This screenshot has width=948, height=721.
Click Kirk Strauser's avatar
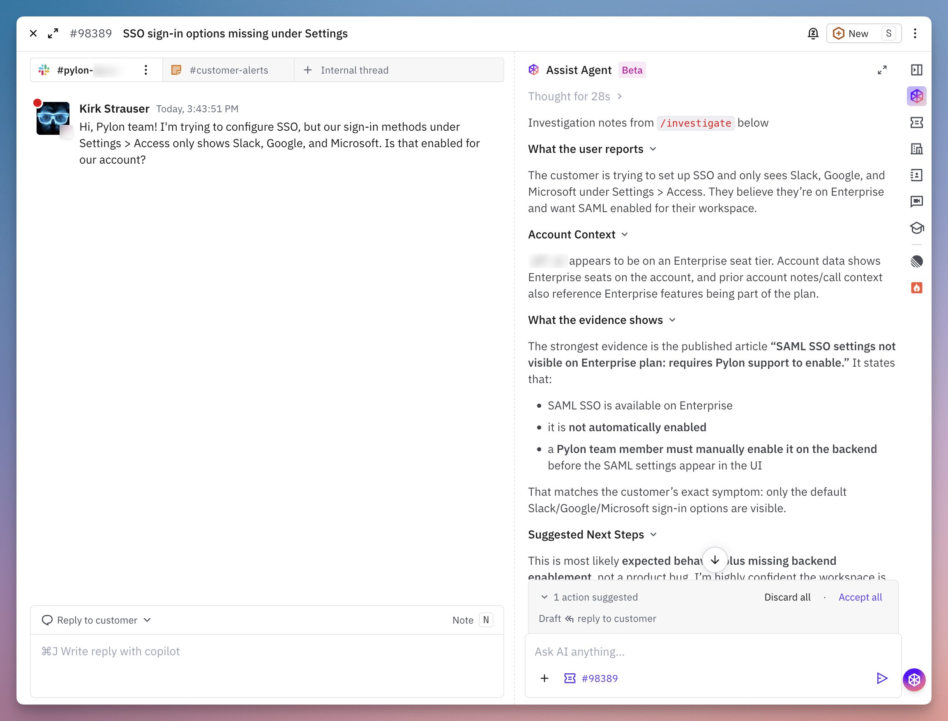[x=53, y=118]
